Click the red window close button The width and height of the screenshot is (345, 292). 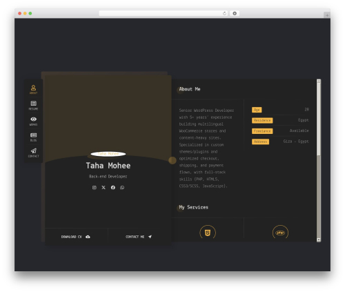[20, 14]
